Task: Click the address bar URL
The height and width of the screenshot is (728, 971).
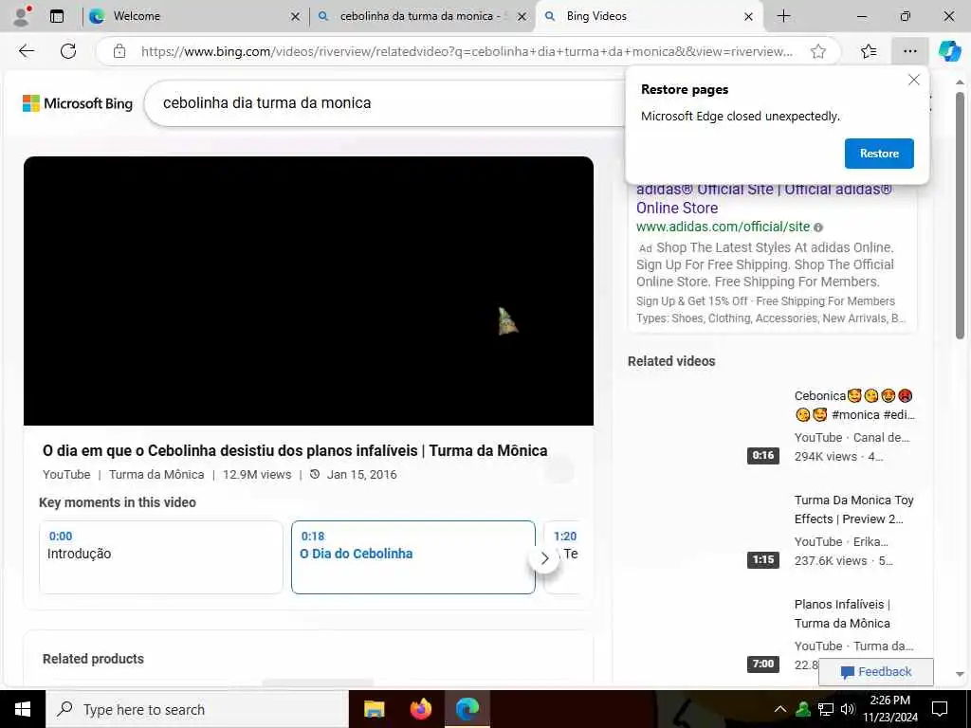Action: (x=467, y=51)
